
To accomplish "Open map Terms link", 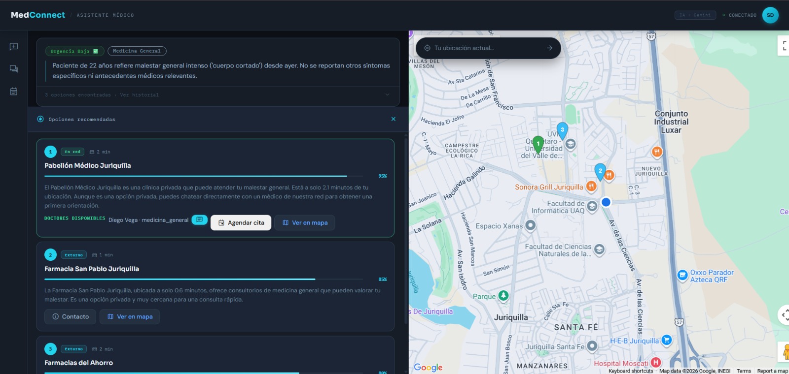I will 744,371.
